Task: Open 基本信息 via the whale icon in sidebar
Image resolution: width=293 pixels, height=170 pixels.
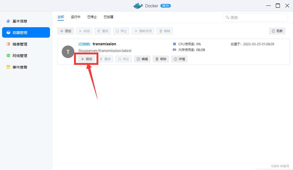Action: click(x=8, y=21)
